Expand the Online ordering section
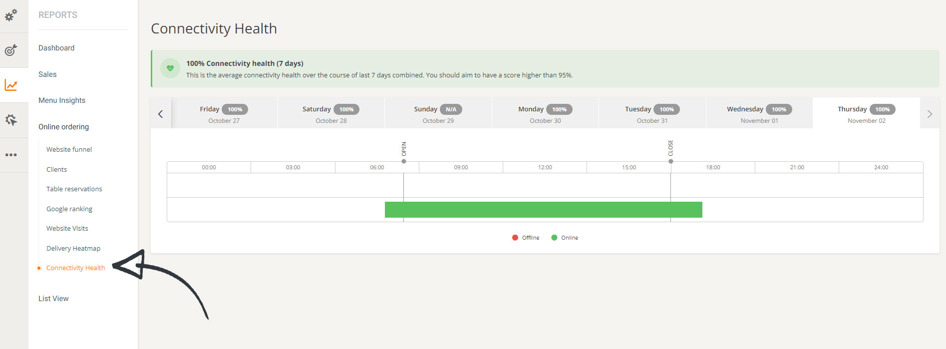946x349 pixels. coord(63,127)
